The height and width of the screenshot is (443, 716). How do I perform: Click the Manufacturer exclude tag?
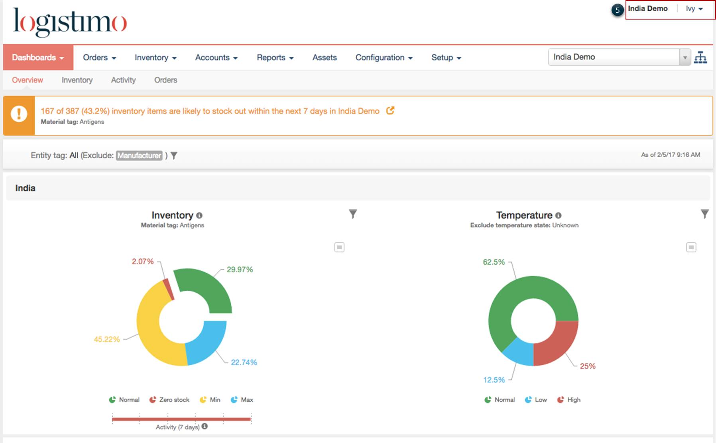pos(140,156)
